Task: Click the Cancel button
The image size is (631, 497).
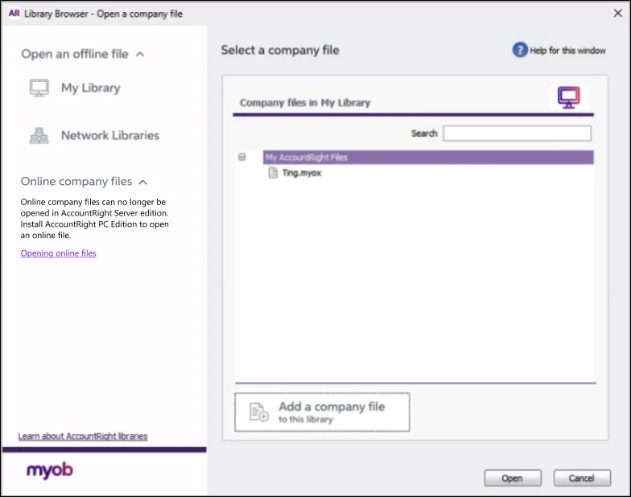Action: click(582, 478)
